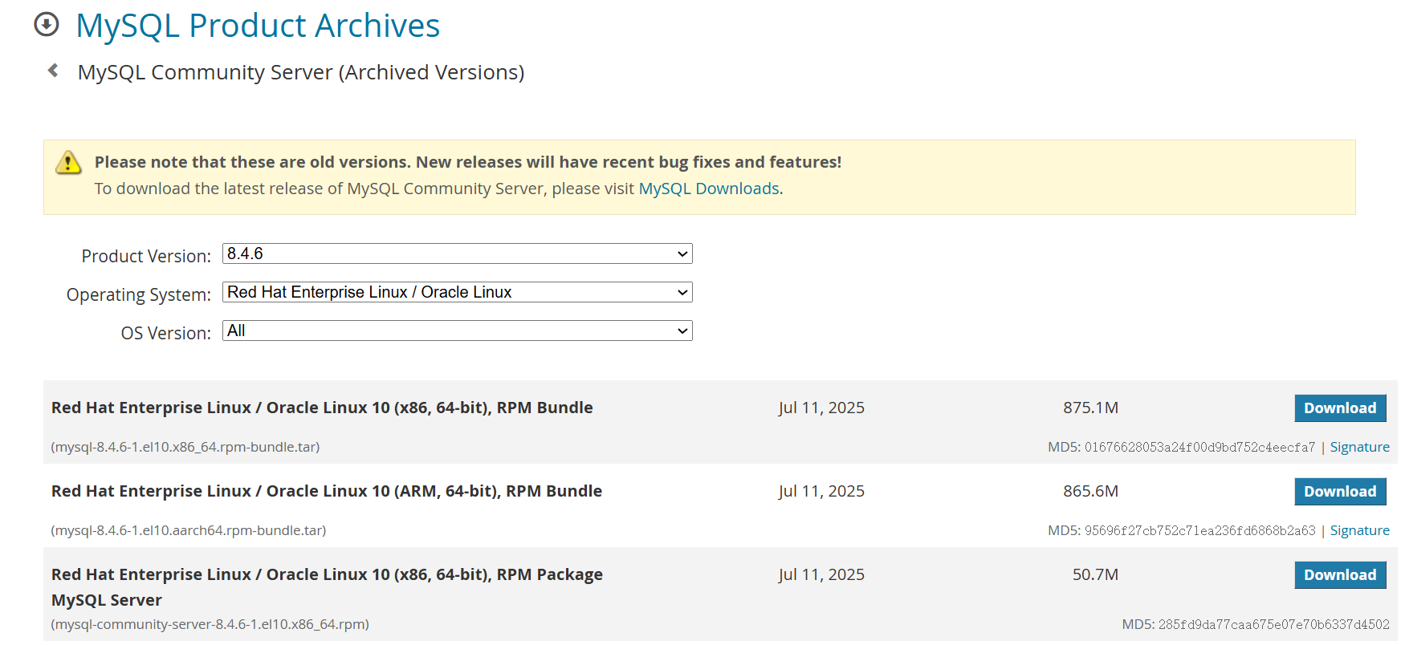This screenshot has height=645, width=1405.
Task: Open Signature link for x86 RPM Bundle
Action: [1359, 447]
